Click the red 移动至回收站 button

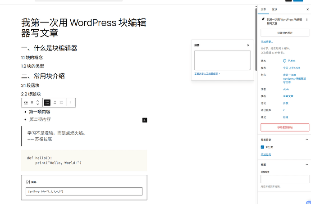click(285, 127)
